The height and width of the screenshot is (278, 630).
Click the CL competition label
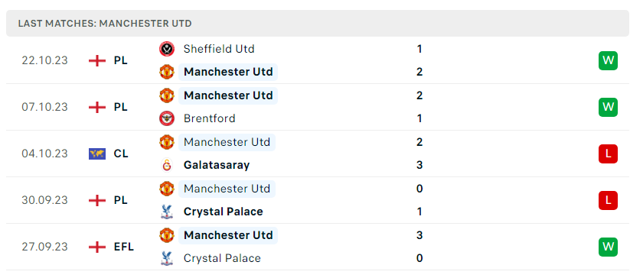(x=120, y=154)
